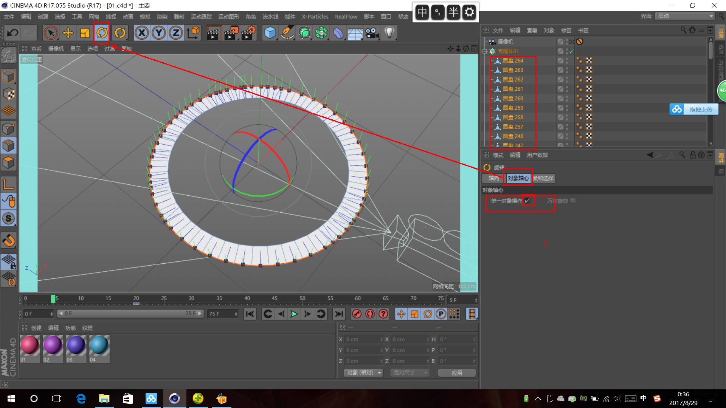This screenshot has width=726, height=408.
Task: Toggle the 单一对象操作 checkbox
Action: point(527,201)
